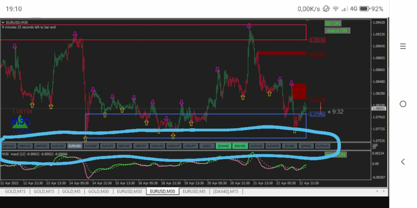The width and height of the screenshot is (417, 208).
Task: Open the EURUSD,M5 chart tab
Action: [x=194, y=191]
